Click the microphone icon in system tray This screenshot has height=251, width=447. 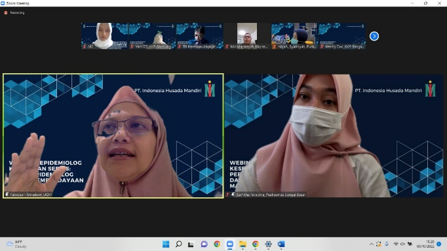pyautogui.click(x=387, y=244)
